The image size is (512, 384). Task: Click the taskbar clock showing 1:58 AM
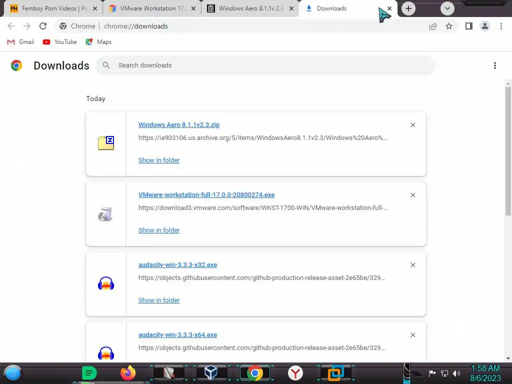pyautogui.click(x=485, y=373)
